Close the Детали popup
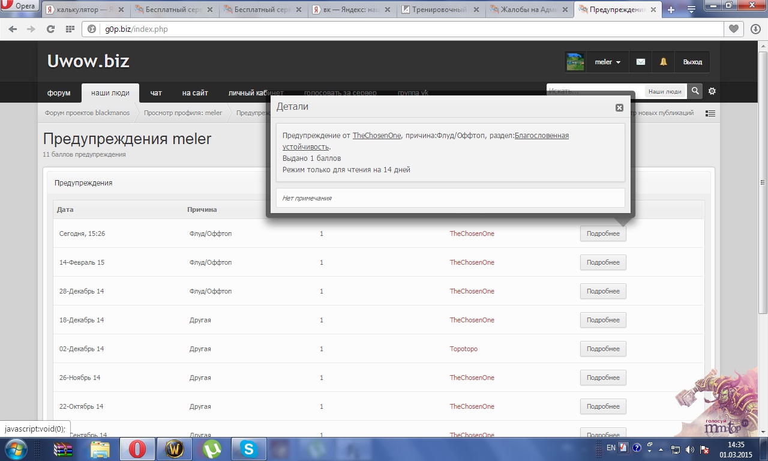 [619, 107]
